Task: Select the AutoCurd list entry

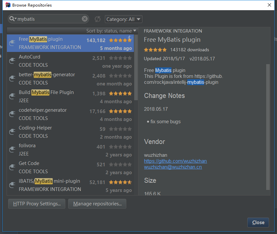Action: pyautogui.click(x=70, y=61)
